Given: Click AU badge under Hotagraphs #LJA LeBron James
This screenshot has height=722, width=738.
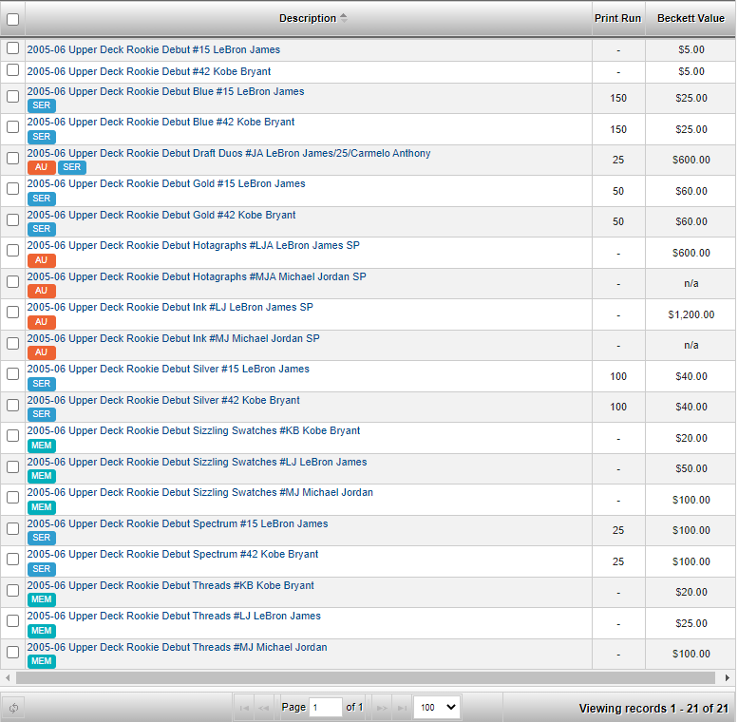Looking at the screenshot, I should (42, 260).
